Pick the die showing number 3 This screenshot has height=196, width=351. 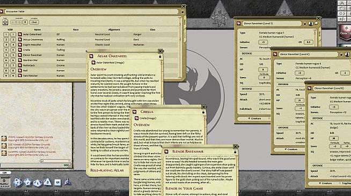pos(47,182)
